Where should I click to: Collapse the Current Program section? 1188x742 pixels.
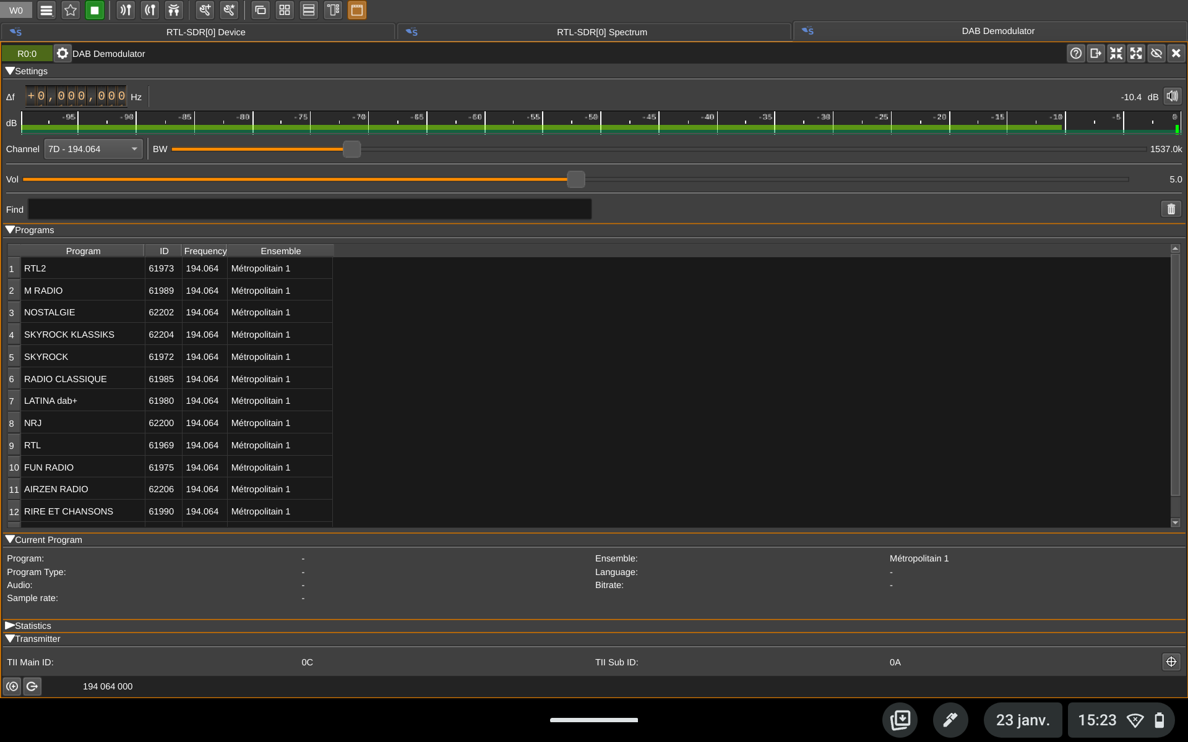click(x=10, y=540)
